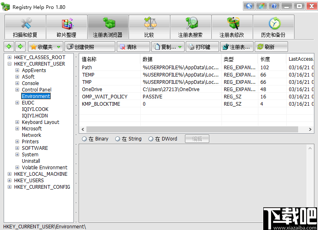
Task: Expand the AppEvents key
Action: pos(17,70)
